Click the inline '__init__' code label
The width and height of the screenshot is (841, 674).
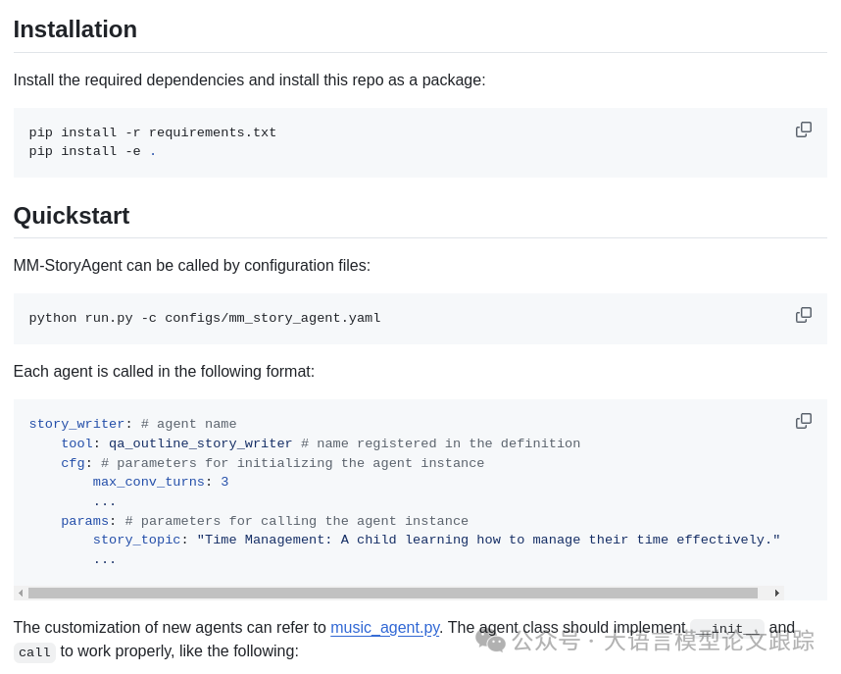point(726,629)
